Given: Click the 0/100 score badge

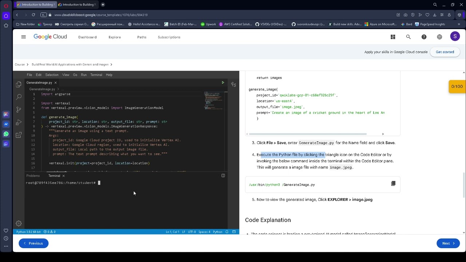Looking at the screenshot, I should [457, 87].
